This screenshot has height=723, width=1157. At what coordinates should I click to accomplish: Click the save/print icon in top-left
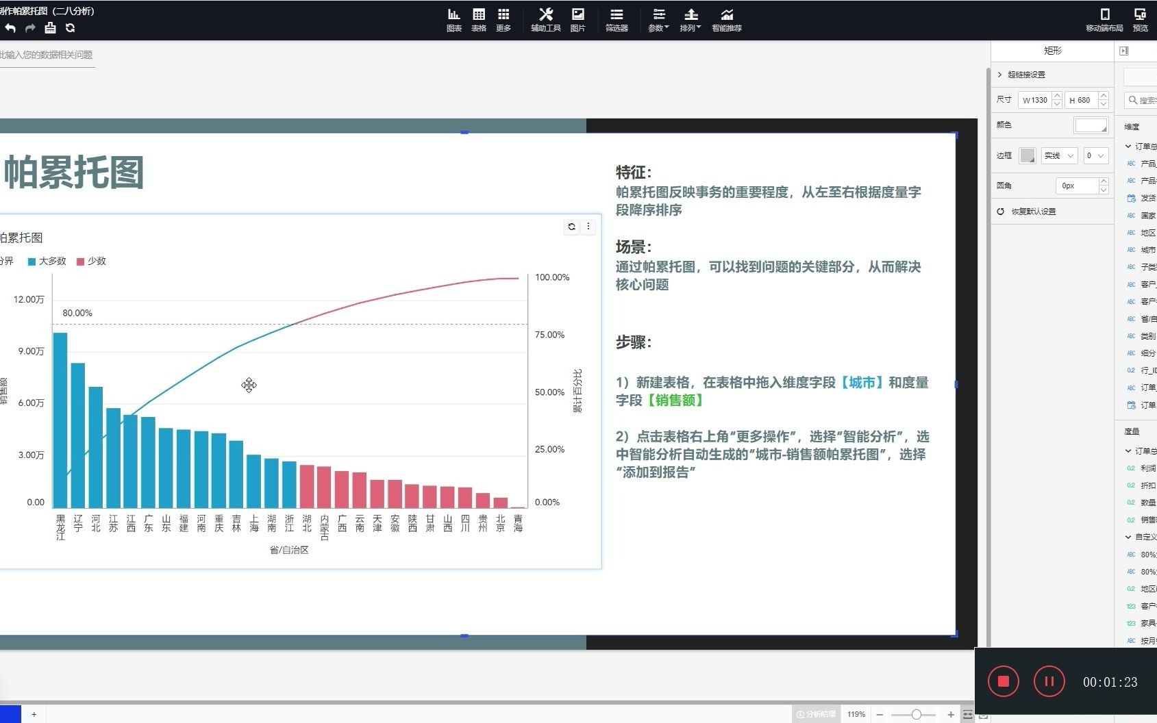(x=50, y=28)
